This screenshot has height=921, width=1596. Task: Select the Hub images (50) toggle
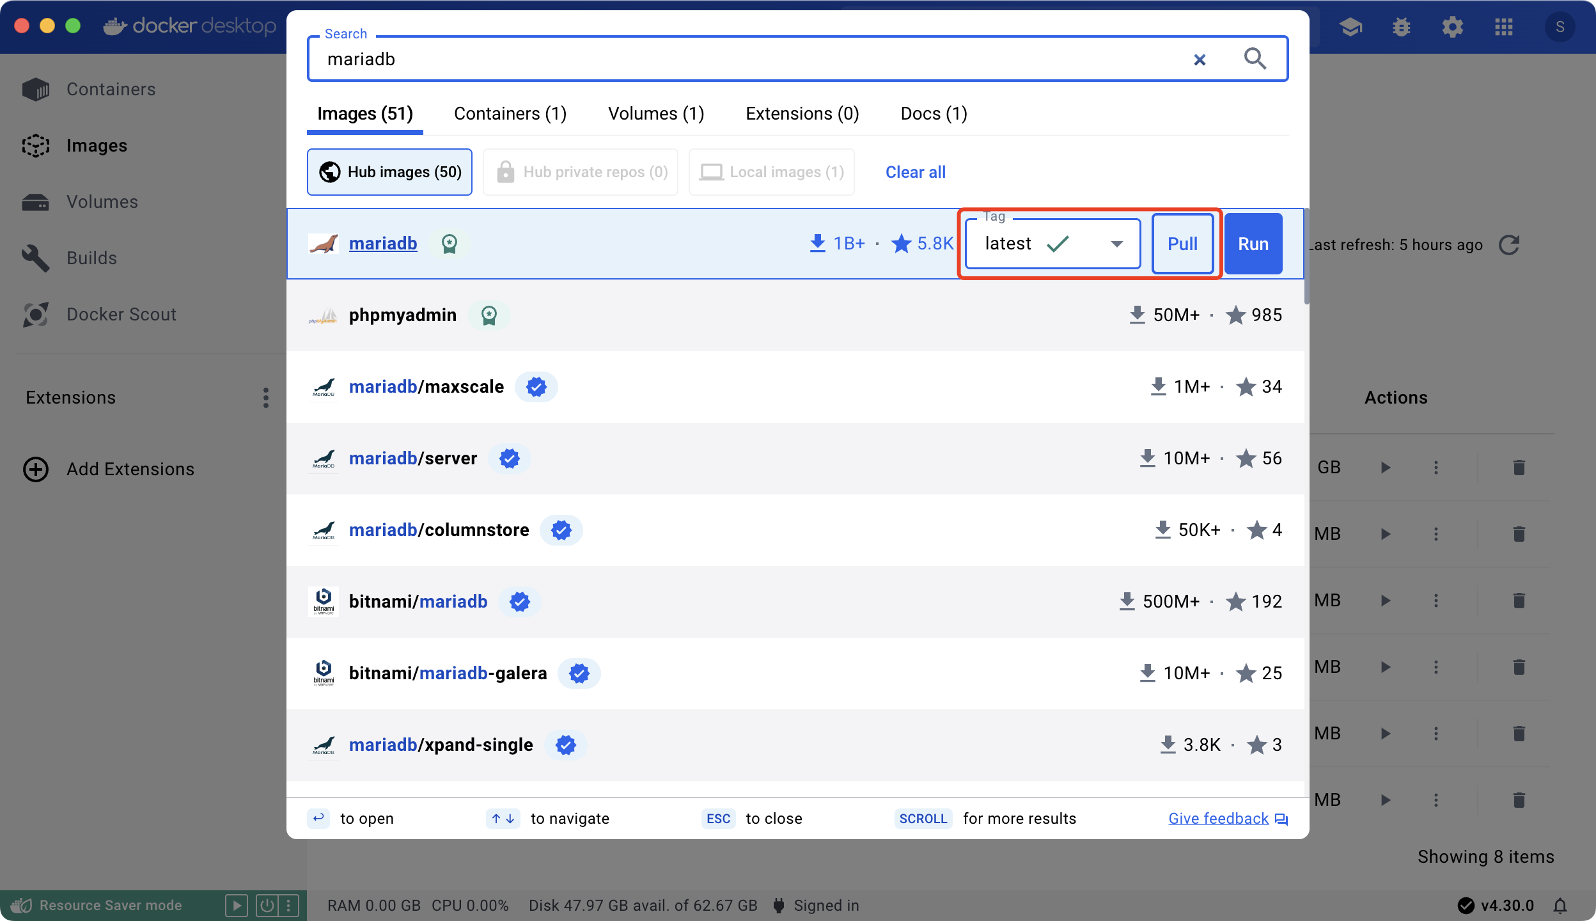tap(389, 172)
